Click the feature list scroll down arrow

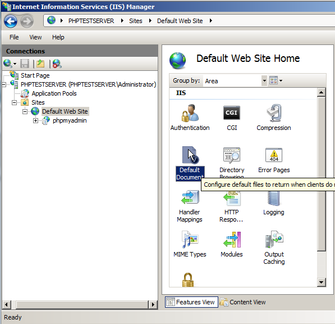pos(321,282)
